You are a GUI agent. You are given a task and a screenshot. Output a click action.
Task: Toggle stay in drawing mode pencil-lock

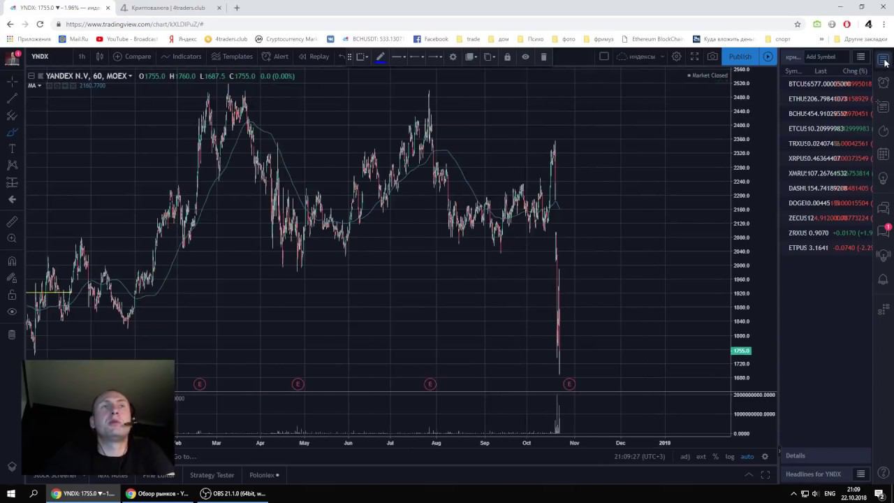coord(12,278)
